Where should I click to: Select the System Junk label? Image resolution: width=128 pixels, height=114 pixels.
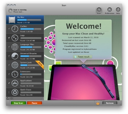point(26,62)
